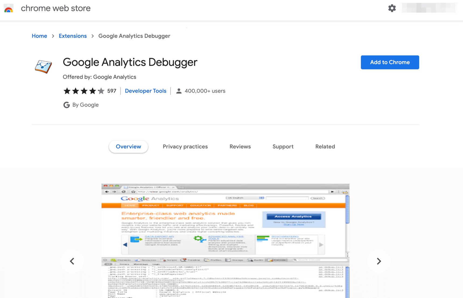Show the next screenshot with right arrow
The width and height of the screenshot is (463, 298).
pyautogui.click(x=379, y=261)
